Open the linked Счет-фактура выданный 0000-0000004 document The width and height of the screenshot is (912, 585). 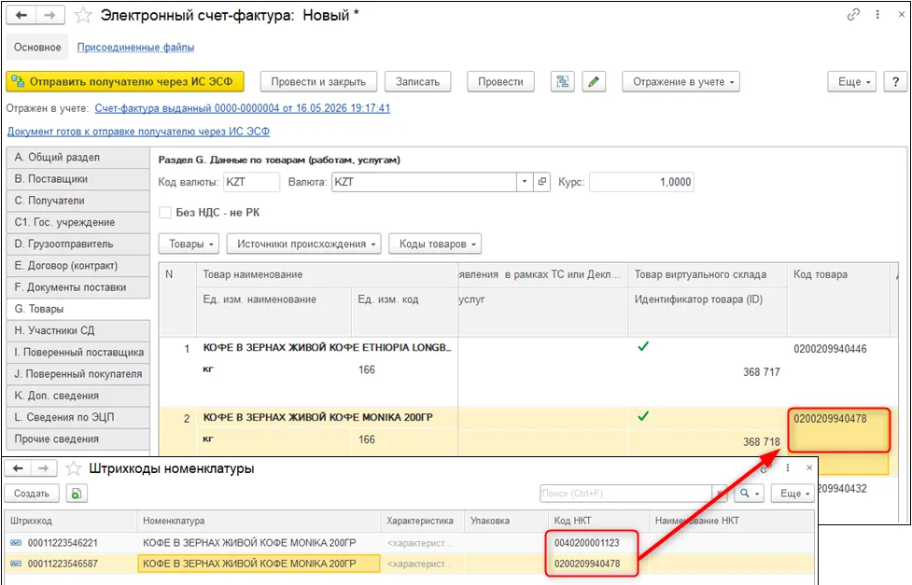(242, 108)
